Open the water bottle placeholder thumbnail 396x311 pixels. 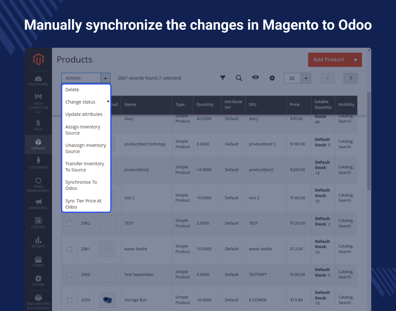[107, 249]
